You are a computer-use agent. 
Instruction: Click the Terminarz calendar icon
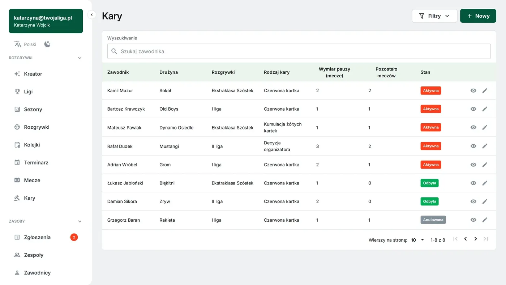[x=17, y=162]
